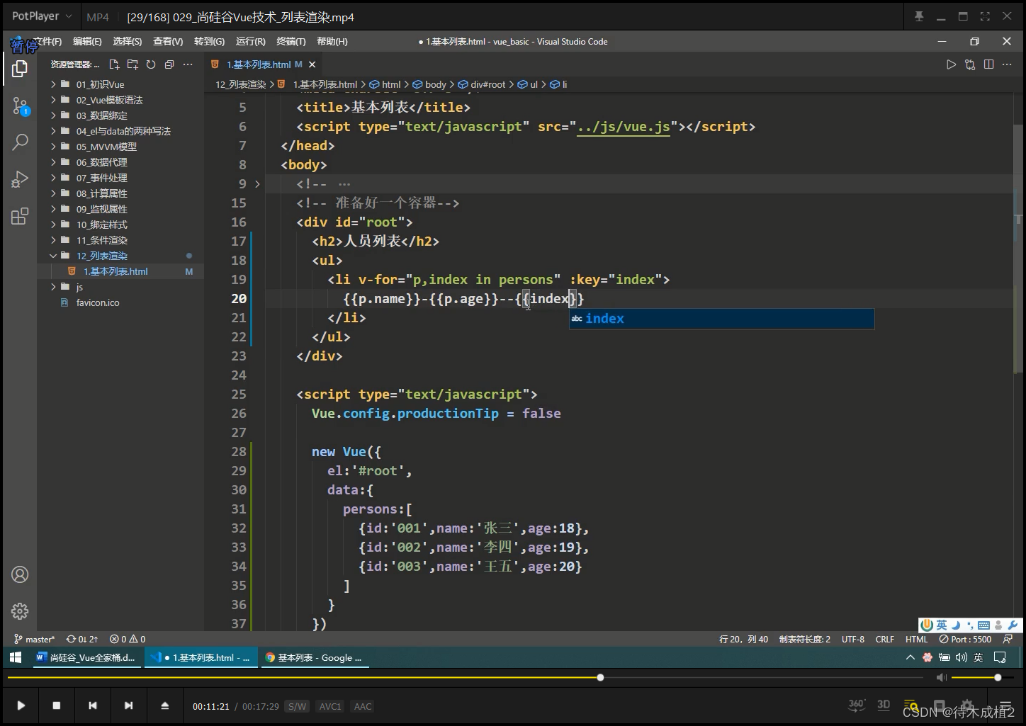Stop playback in PotPlayer
This screenshot has width=1026, height=726.
57,705
